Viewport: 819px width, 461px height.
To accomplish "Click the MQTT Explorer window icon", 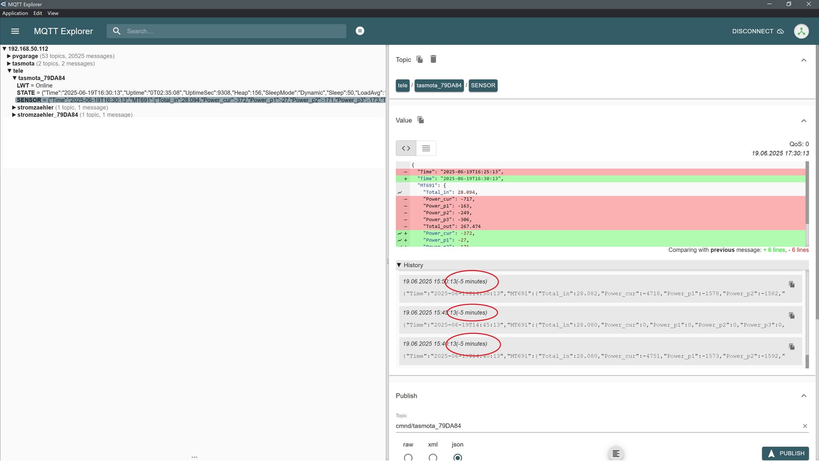I will click(4, 4).
